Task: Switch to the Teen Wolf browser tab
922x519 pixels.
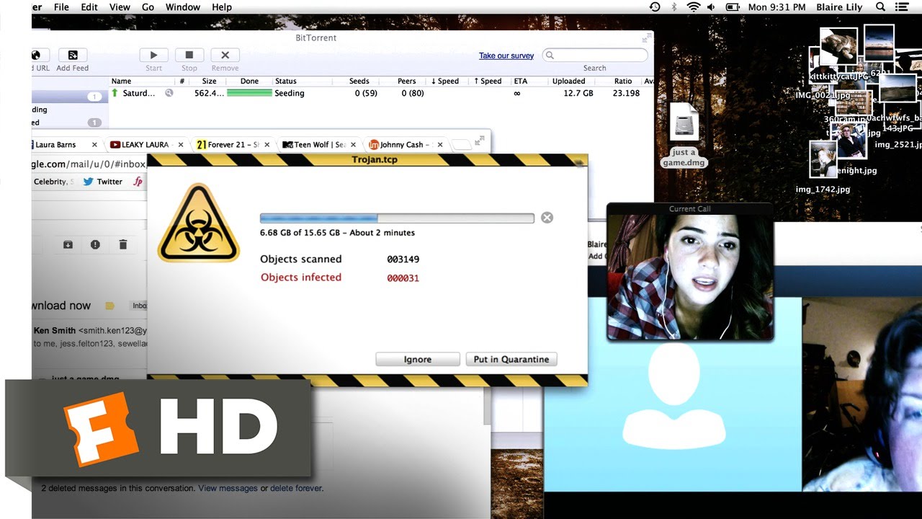Action: point(319,144)
